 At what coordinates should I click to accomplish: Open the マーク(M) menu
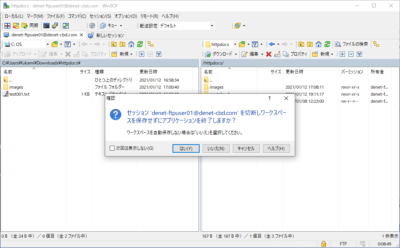point(35,16)
